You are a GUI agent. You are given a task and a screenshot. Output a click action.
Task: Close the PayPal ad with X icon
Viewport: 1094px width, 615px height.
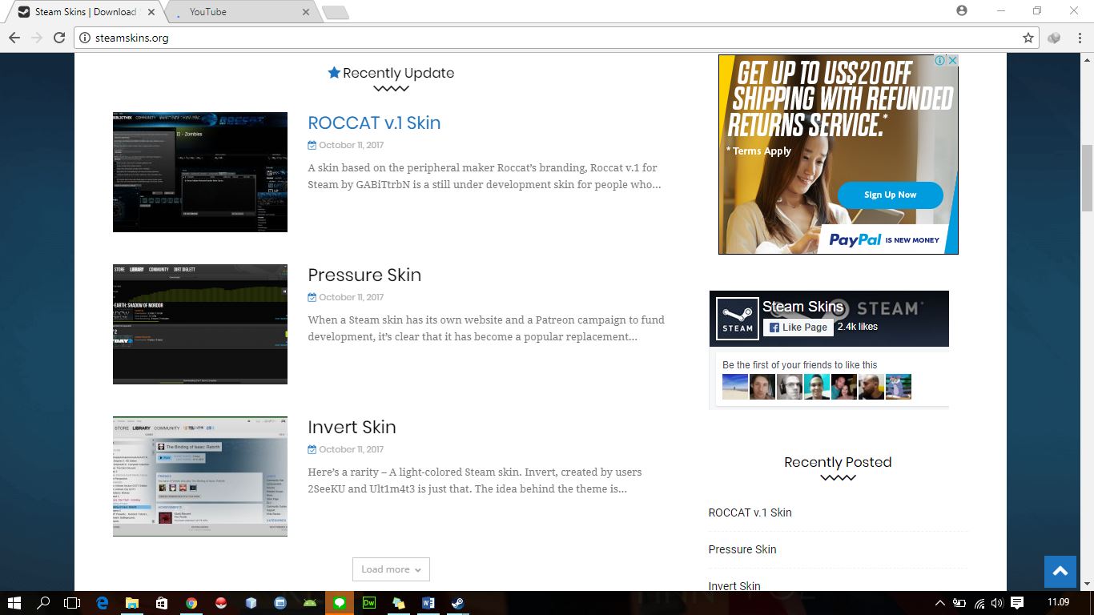point(952,61)
